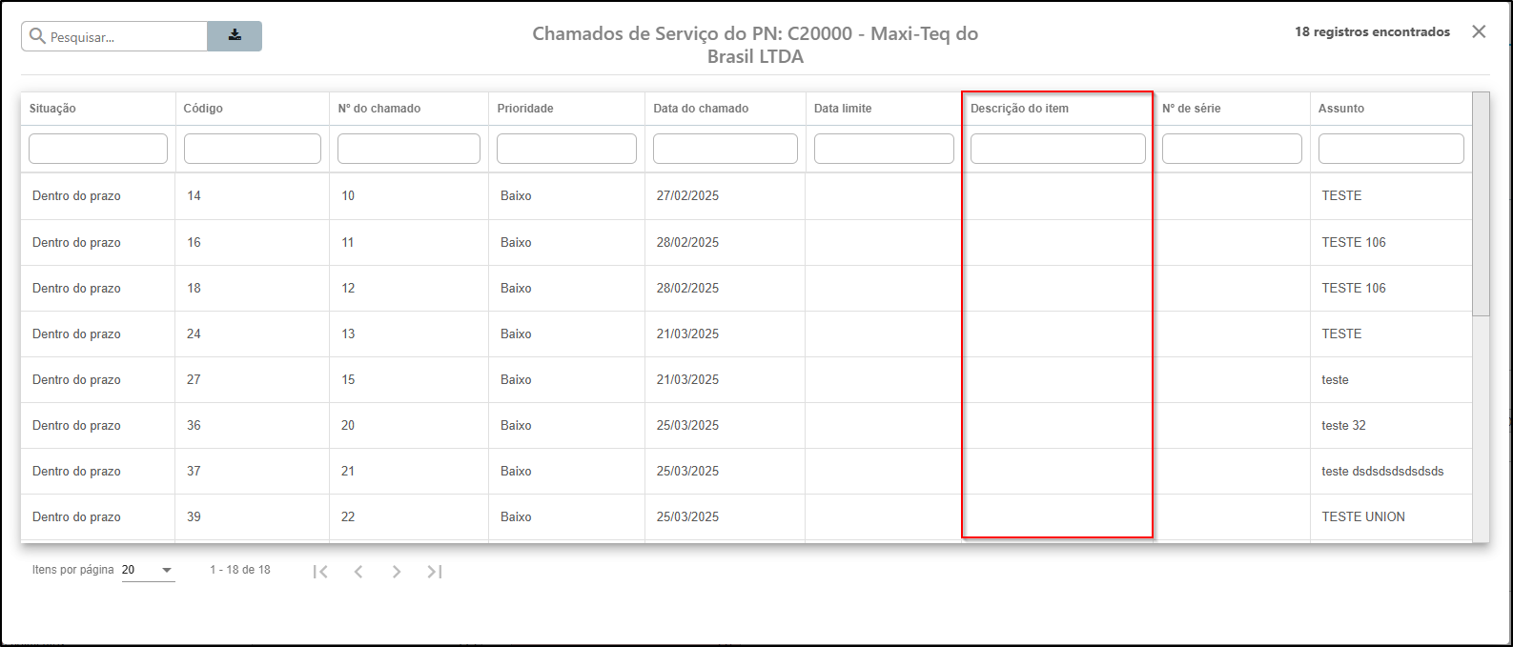Click Baixo priority in row code 14
Image resolution: width=1513 pixels, height=647 pixels.
(516, 195)
